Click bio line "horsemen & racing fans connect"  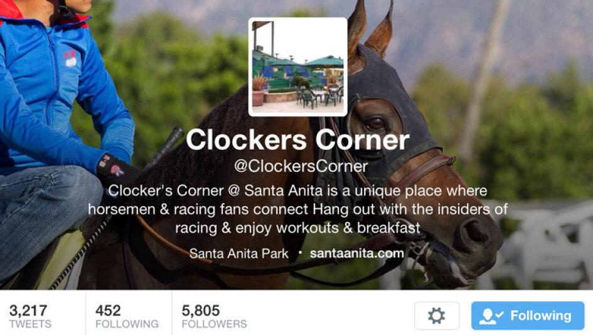[297, 209]
